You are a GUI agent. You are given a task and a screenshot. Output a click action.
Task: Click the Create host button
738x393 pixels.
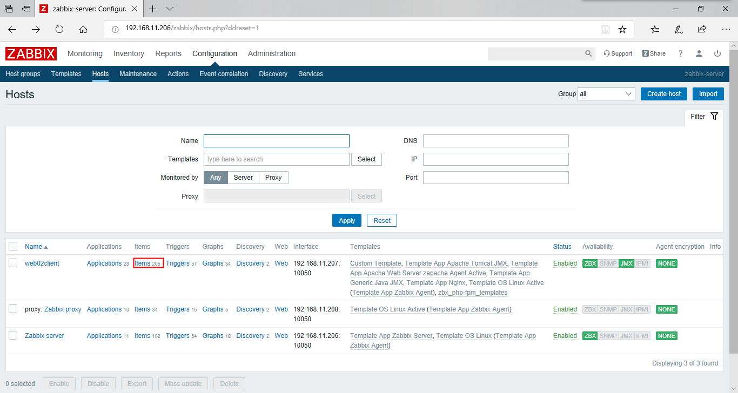(x=664, y=94)
